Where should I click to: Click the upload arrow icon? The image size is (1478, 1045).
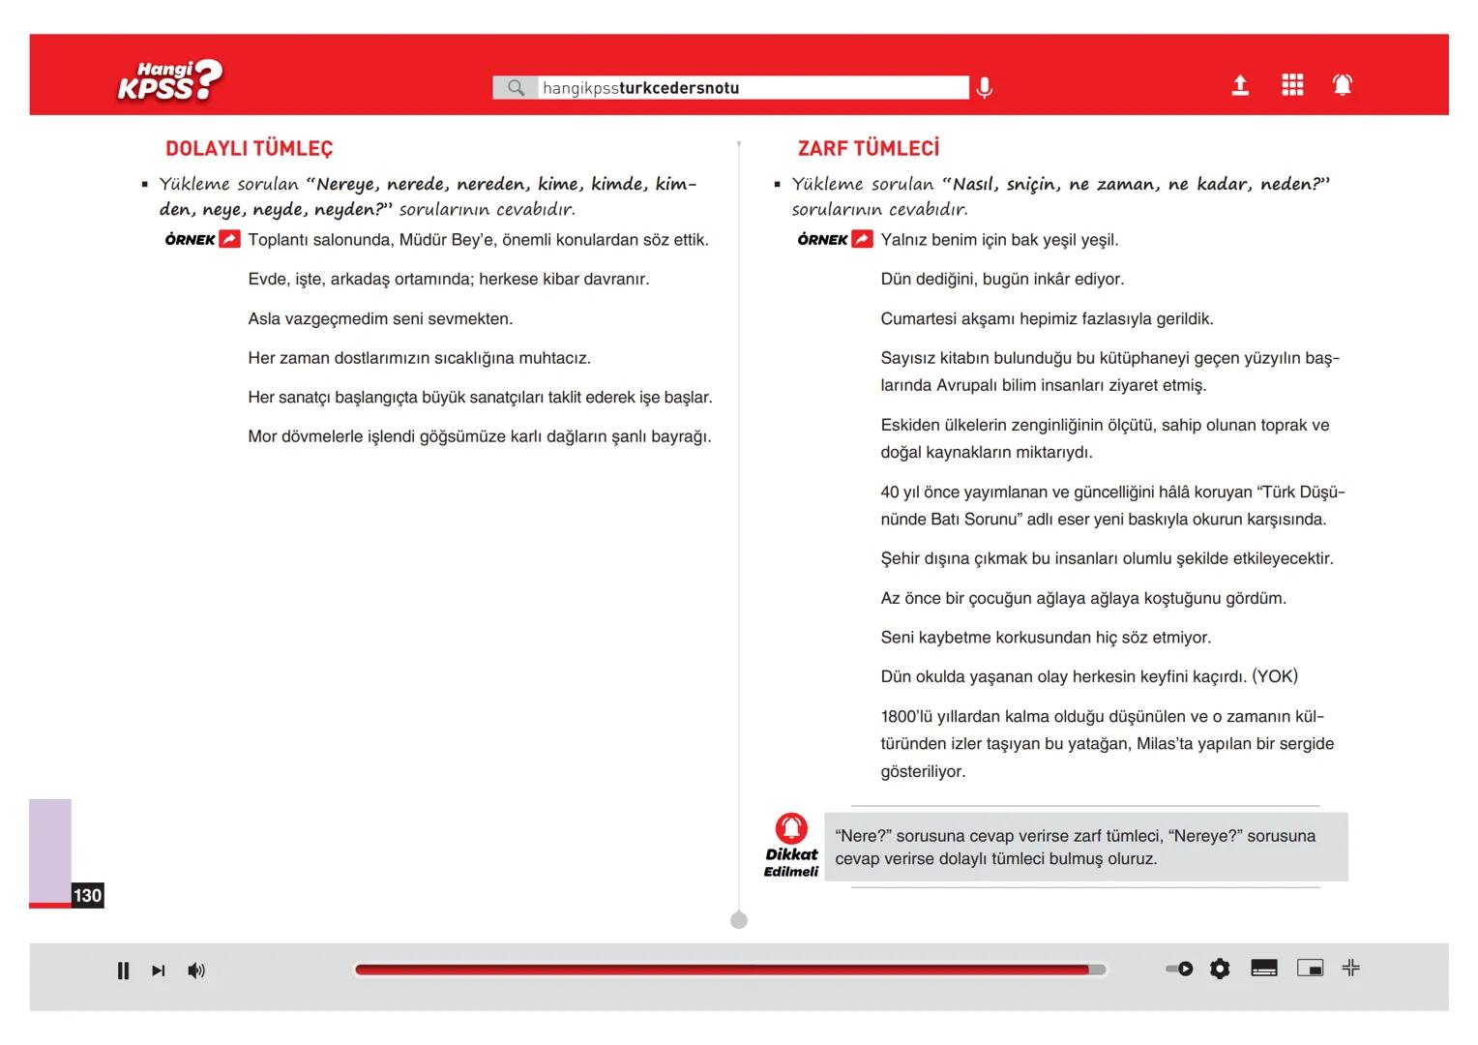coord(1239,86)
